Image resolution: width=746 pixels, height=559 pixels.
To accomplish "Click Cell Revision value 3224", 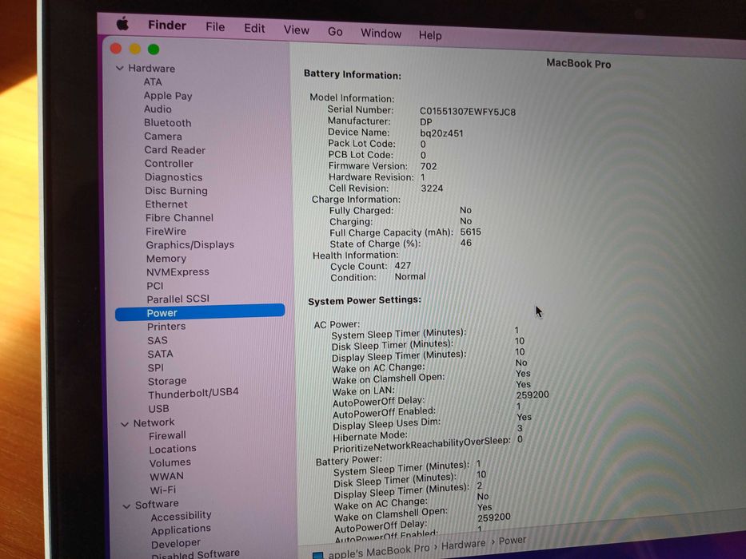I will tap(432, 188).
